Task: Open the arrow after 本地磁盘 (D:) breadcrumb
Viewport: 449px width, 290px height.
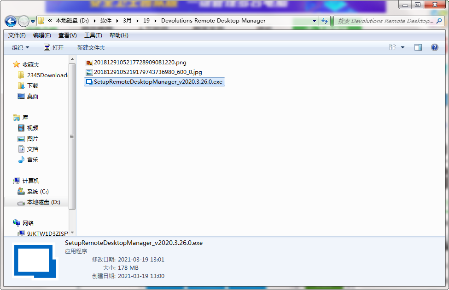Action: click(x=94, y=21)
